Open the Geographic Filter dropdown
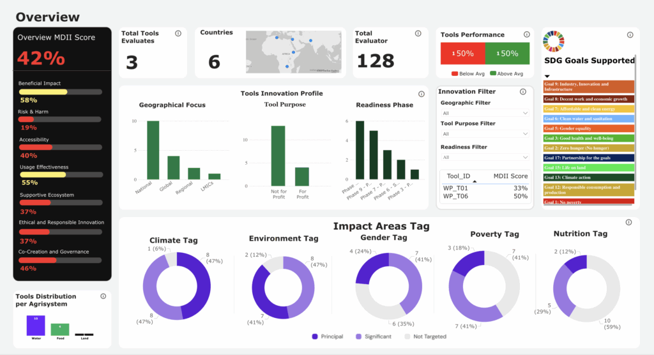This screenshot has height=355, width=654. point(485,113)
